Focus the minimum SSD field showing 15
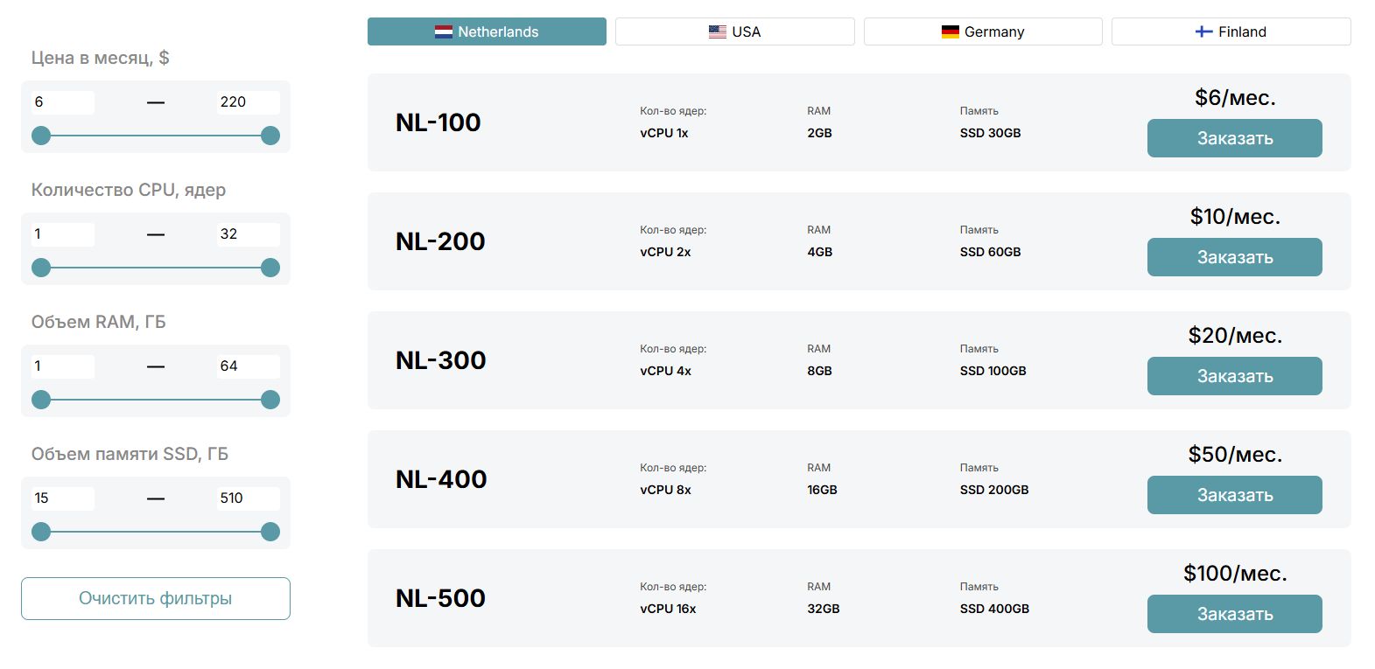Viewport: 1375px width, 669px height. [x=63, y=498]
